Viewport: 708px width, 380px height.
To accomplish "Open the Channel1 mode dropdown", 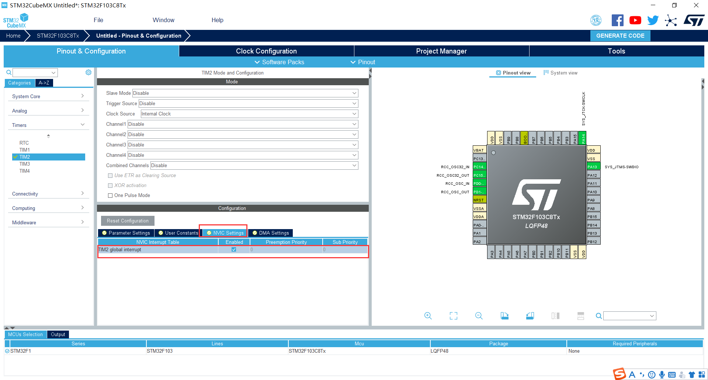I will point(243,124).
